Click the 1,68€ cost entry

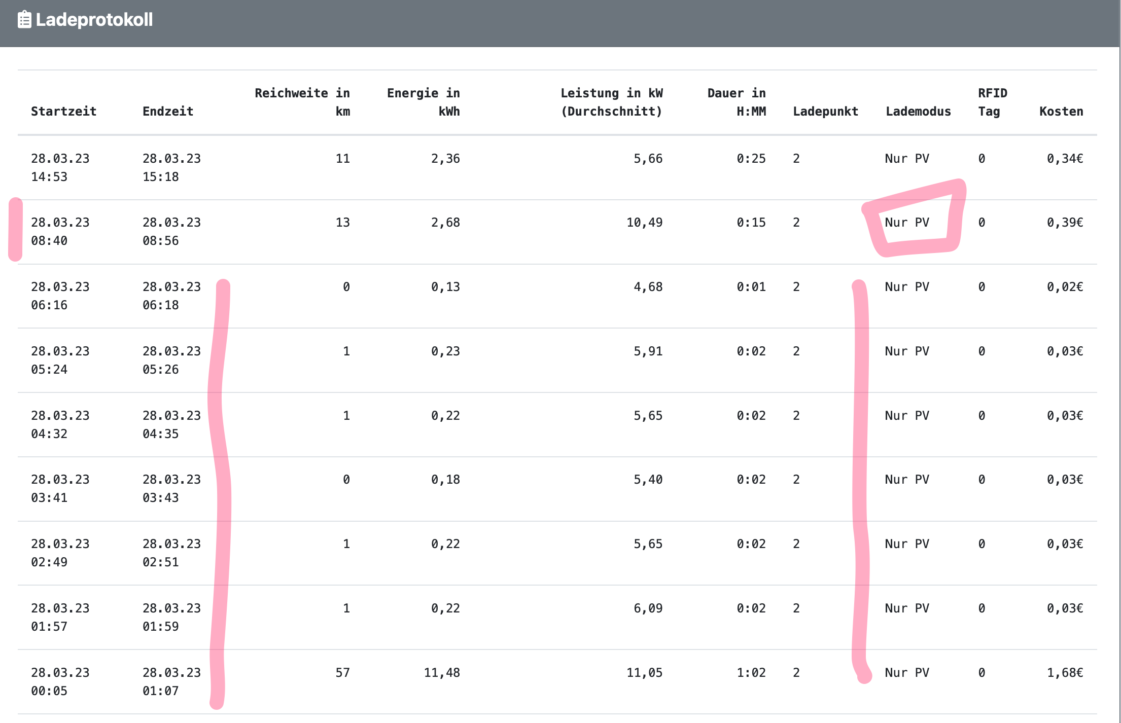pos(1065,673)
